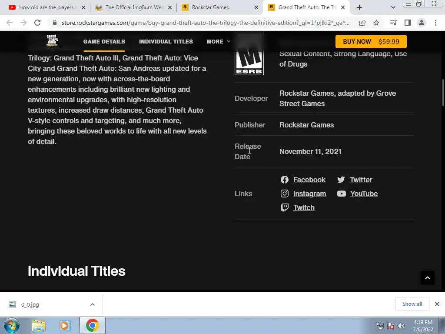
Task: Click the 'November 11, 2021' release date text
Action: [x=310, y=151]
